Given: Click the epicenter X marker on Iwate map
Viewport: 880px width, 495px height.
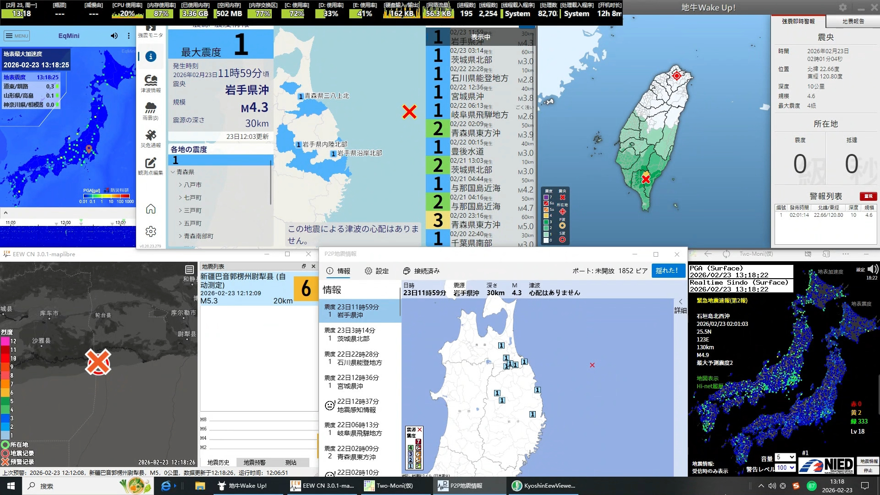Looking at the screenshot, I should coord(409,112).
